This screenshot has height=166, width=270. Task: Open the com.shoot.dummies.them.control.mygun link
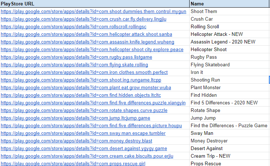[93, 12]
